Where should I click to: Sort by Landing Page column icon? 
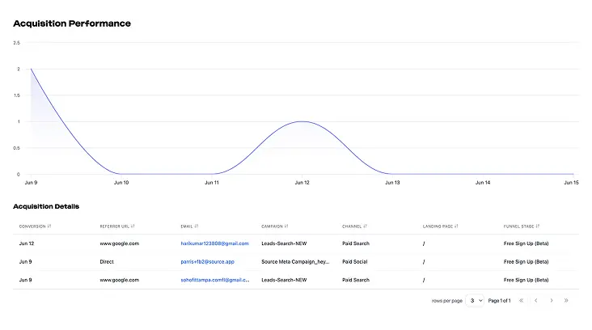456,226
